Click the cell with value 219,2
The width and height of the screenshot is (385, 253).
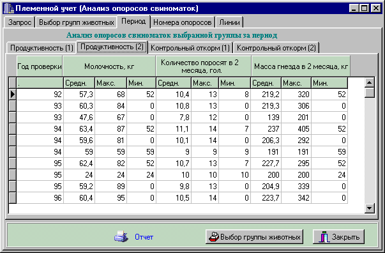(x=266, y=95)
